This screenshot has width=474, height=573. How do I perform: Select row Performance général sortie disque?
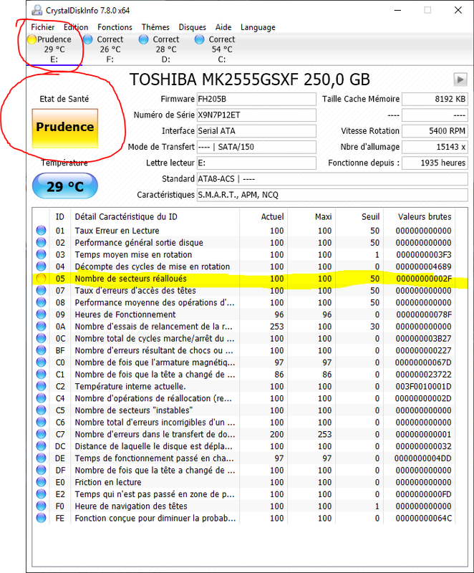click(244, 242)
